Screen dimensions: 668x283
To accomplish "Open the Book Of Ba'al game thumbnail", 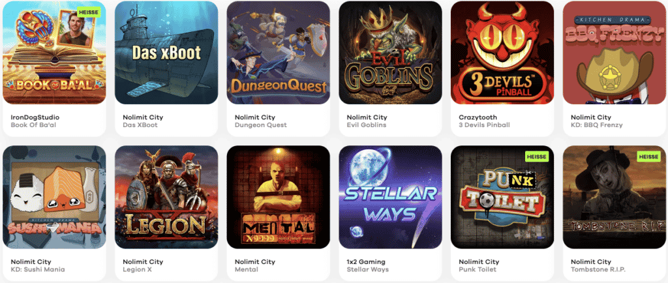I will click(54, 53).
